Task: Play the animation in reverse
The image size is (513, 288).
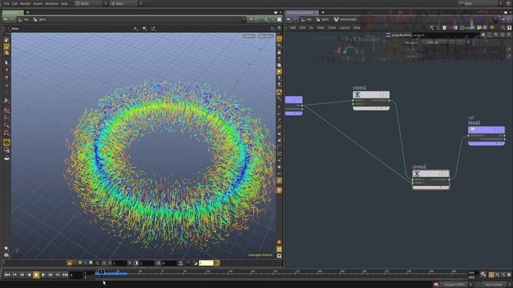Action: point(29,275)
